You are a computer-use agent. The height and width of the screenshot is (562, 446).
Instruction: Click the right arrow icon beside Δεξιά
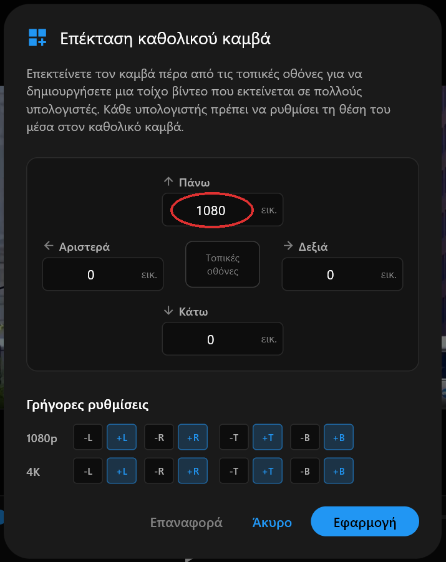click(x=288, y=246)
